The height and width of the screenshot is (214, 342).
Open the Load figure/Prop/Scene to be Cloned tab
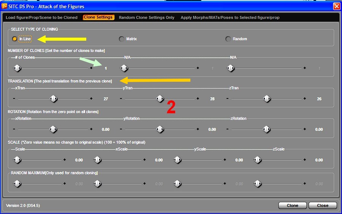(x=41, y=17)
